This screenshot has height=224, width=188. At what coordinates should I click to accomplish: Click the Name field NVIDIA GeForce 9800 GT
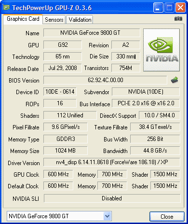click(x=92, y=33)
